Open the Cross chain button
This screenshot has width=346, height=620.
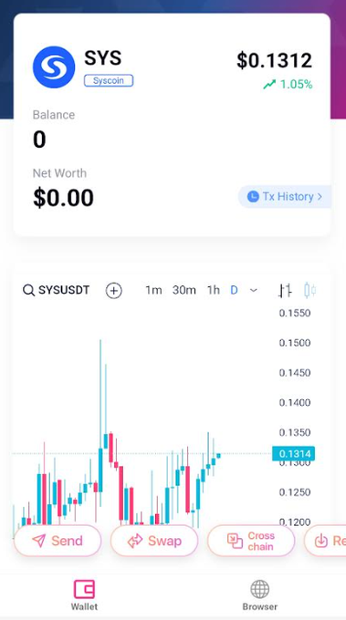point(251,541)
